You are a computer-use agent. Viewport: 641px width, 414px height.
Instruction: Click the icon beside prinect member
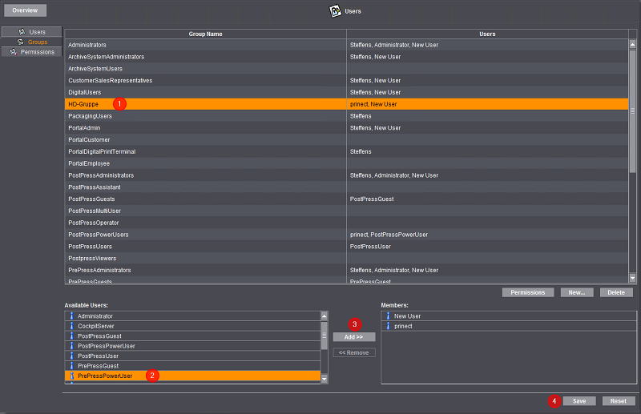click(388, 326)
